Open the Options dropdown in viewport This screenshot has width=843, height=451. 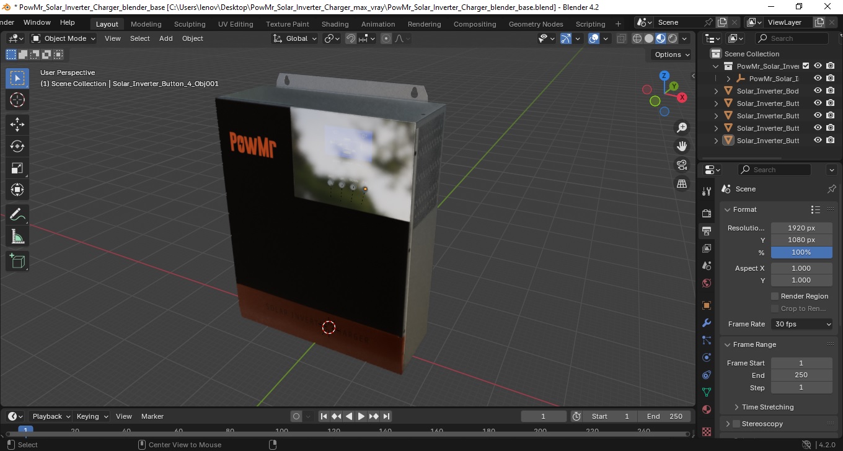672,55
